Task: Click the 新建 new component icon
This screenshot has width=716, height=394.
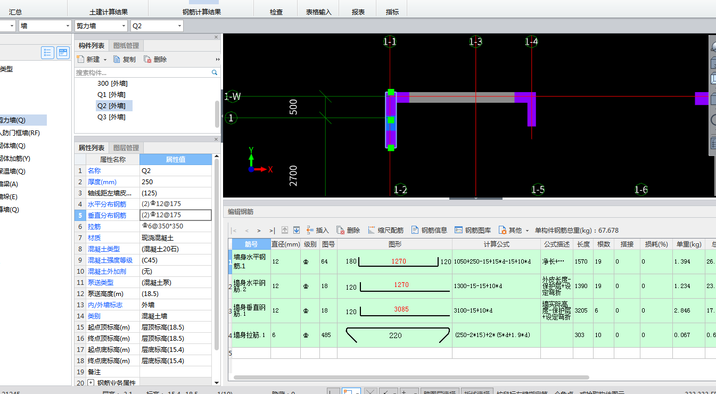Action: [80, 59]
